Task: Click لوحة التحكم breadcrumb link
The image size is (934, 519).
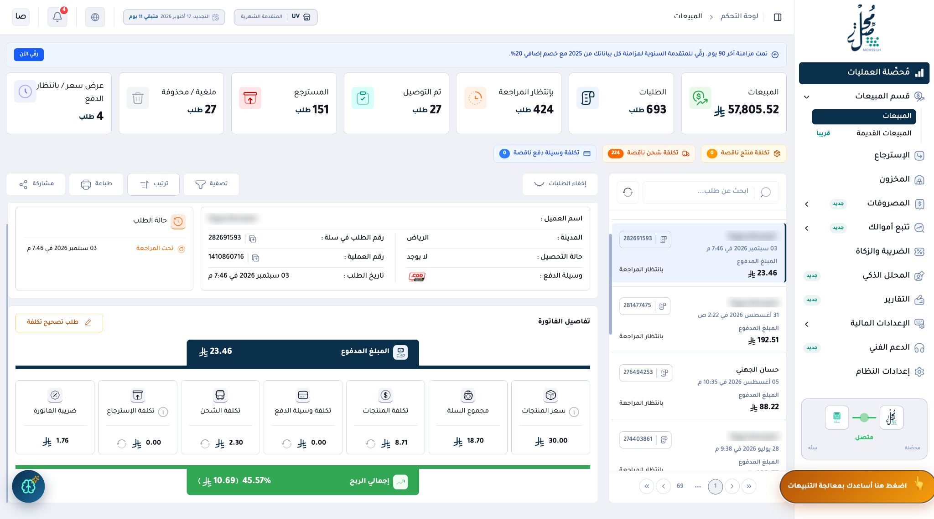Action: (739, 16)
